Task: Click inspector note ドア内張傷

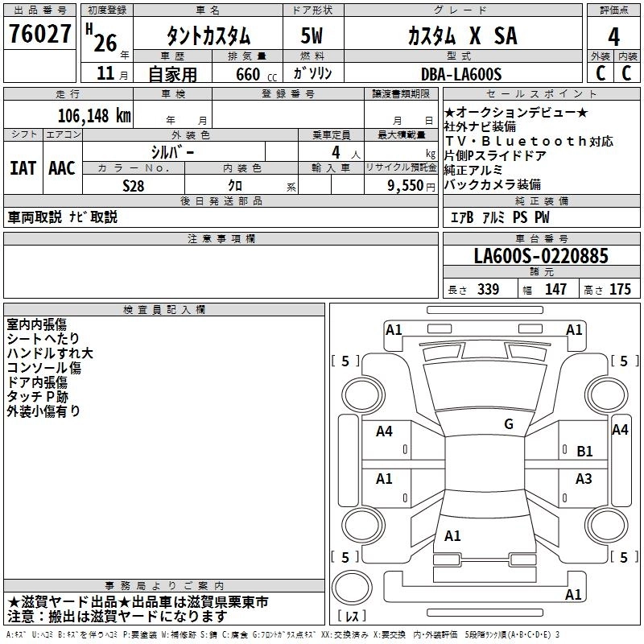Action: click(37, 382)
